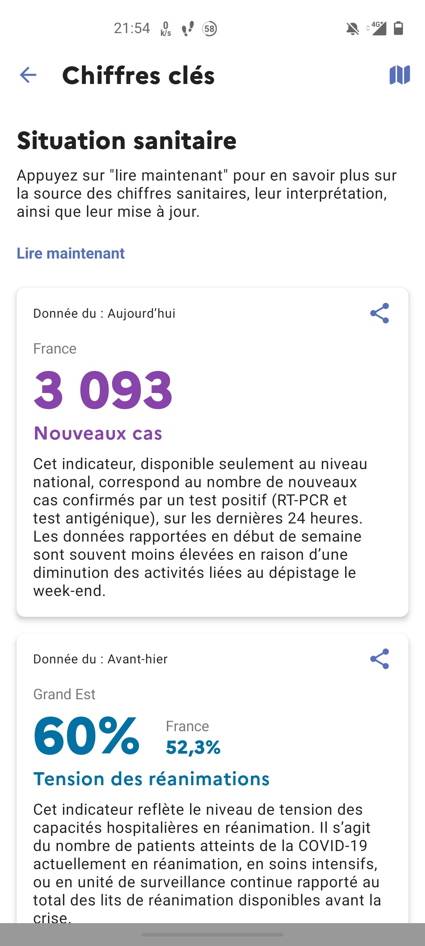Tap the 4G signal strength icon
The height and width of the screenshot is (946, 425).
tap(377, 28)
